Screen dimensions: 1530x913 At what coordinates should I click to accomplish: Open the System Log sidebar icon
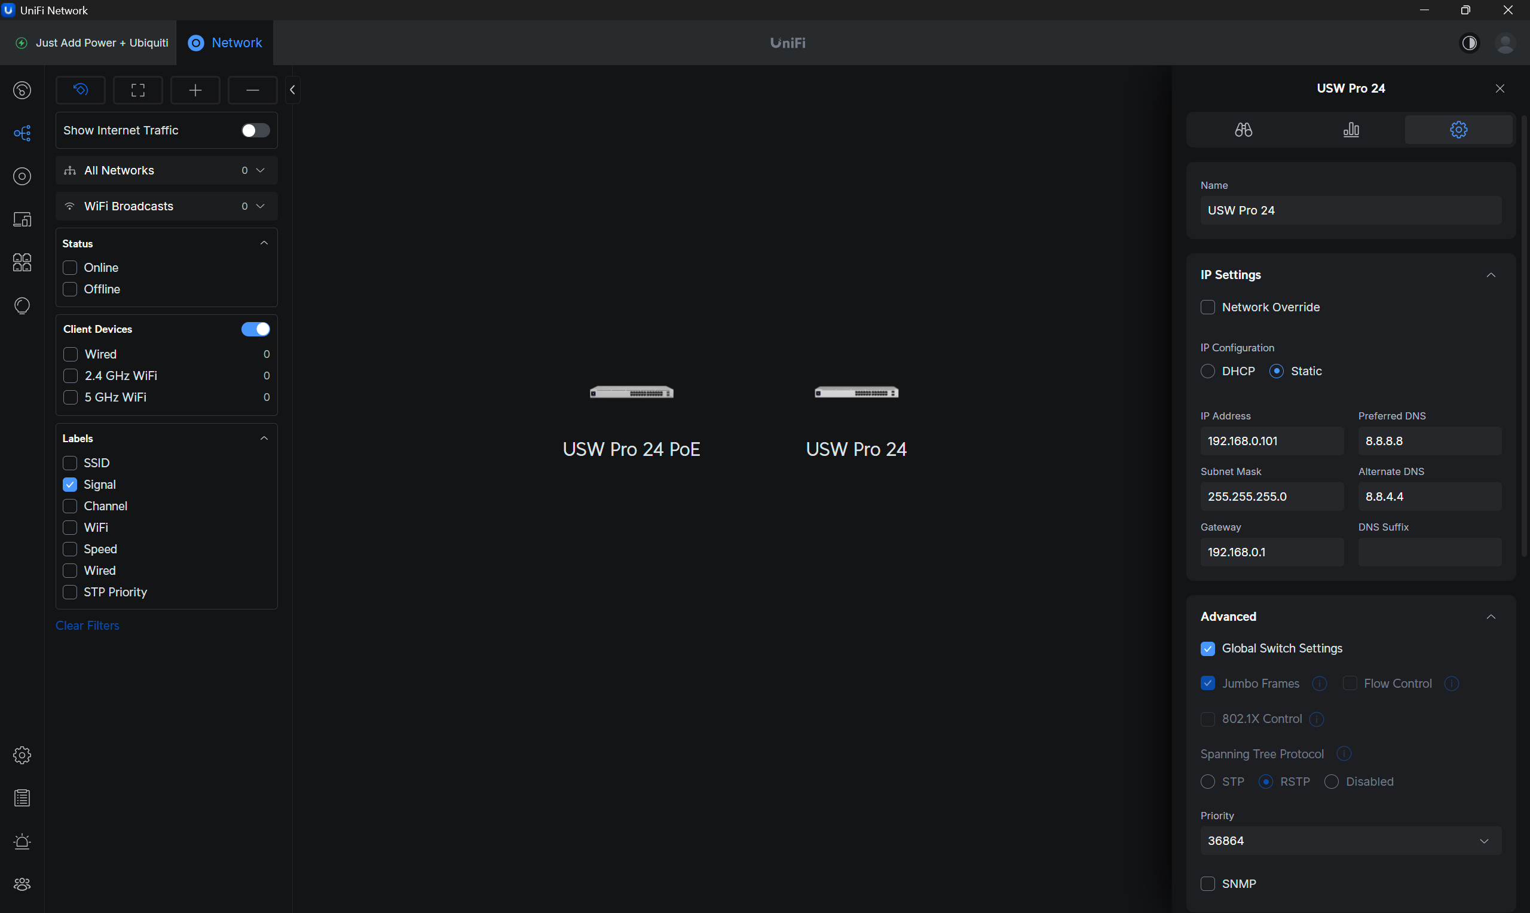(x=22, y=798)
